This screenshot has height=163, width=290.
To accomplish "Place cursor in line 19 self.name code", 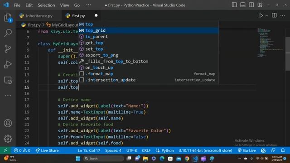I will tap(102, 112).
